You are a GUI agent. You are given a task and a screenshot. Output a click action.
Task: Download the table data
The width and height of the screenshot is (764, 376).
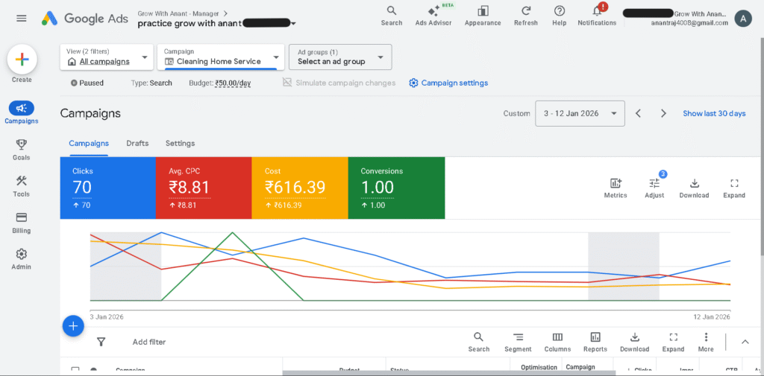pos(634,342)
